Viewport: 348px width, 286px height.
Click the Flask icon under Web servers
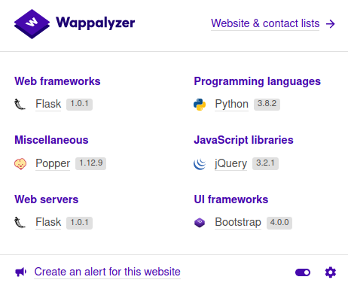coord(20,223)
